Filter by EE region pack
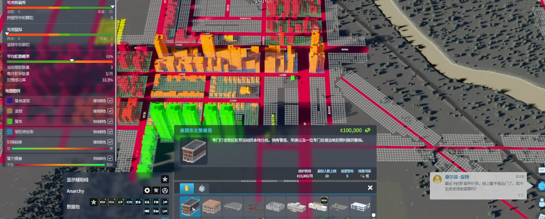 [x=147, y=203]
